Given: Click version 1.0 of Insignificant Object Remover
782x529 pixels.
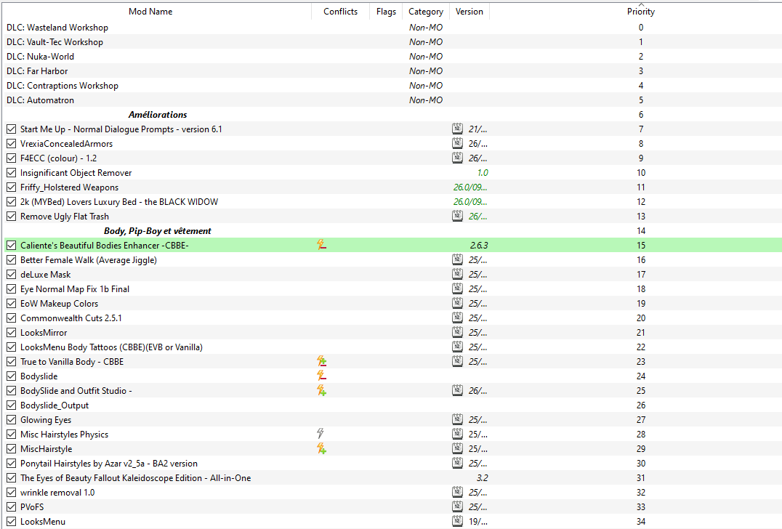Looking at the screenshot, I should pyautogui.click(x=483, y=172).
